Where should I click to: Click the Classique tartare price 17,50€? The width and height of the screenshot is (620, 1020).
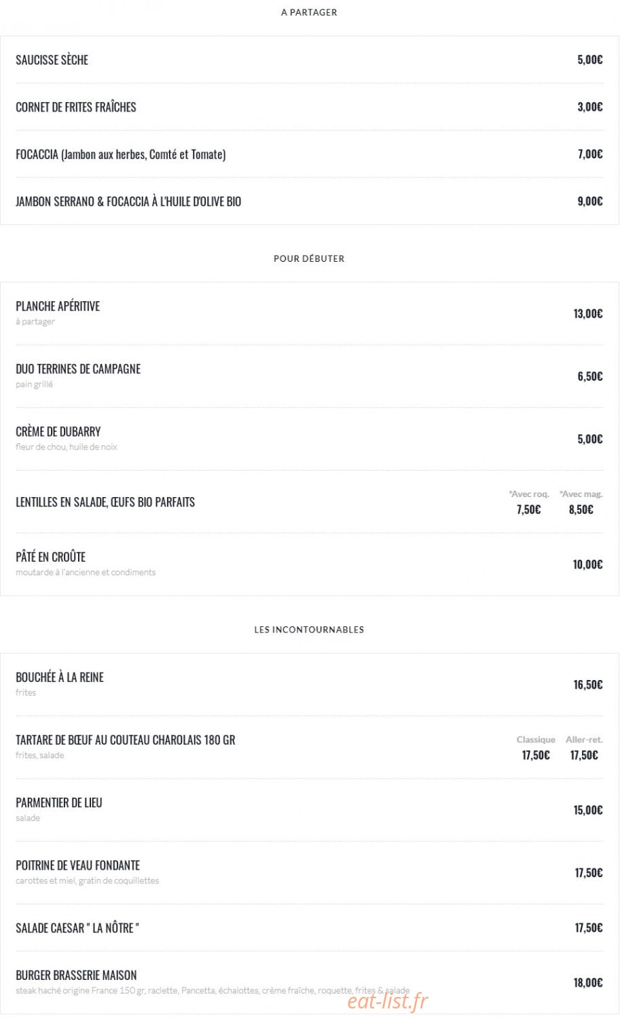(536, 755)
